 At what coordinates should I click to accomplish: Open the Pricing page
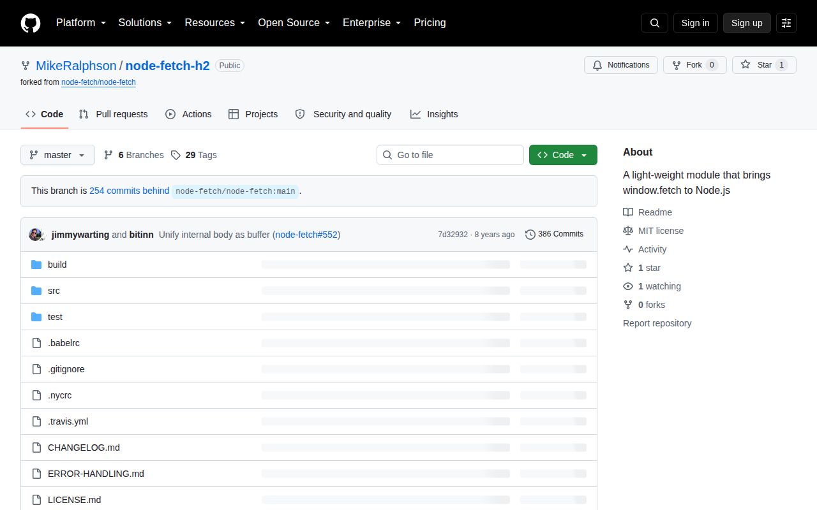pos(430,23)
